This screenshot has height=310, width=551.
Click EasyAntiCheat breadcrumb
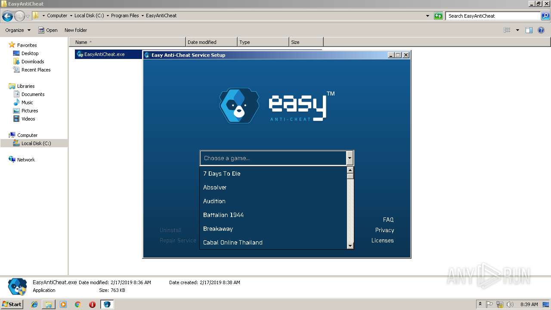161,15
